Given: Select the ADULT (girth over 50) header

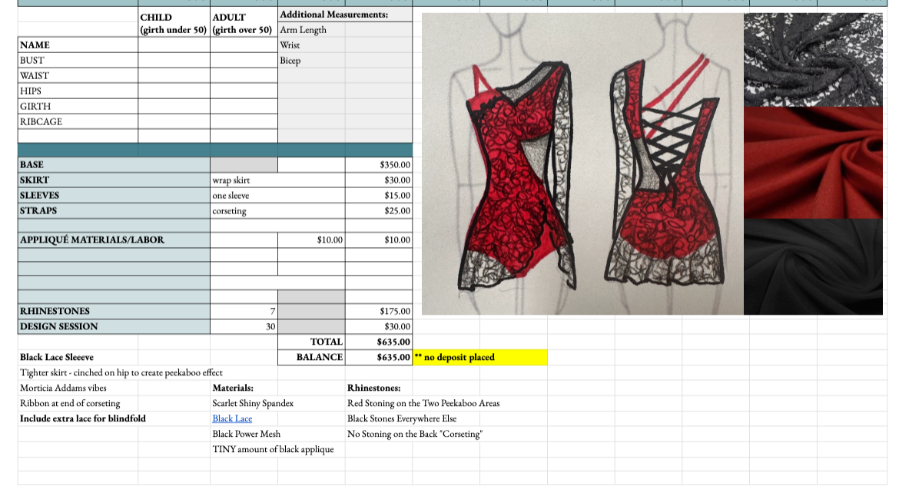Looking at the screenshot, I should point(242,21).
